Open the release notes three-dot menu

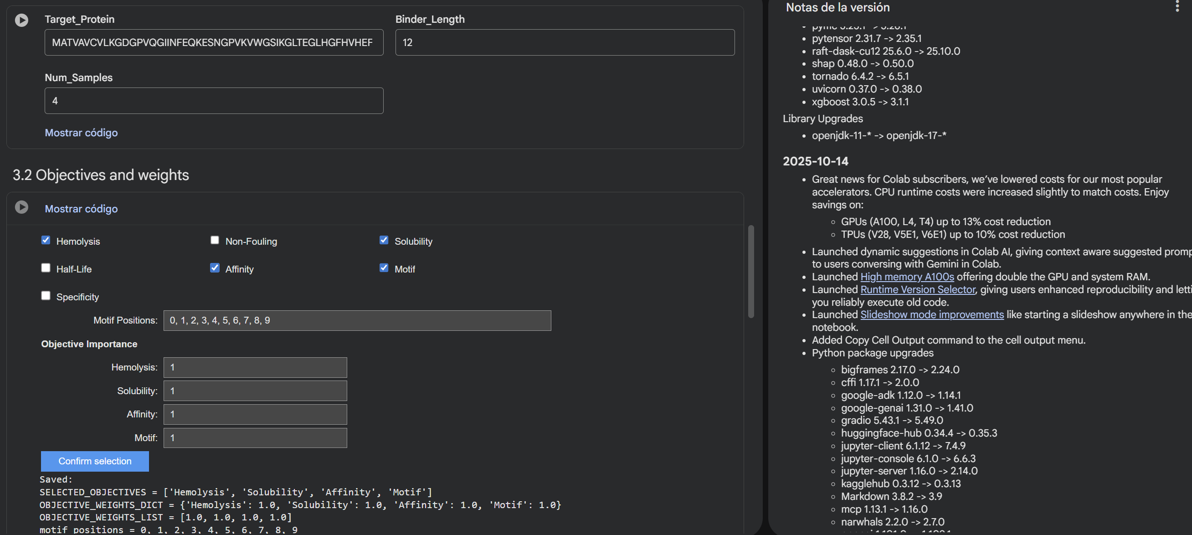(x=1177, y=6)
